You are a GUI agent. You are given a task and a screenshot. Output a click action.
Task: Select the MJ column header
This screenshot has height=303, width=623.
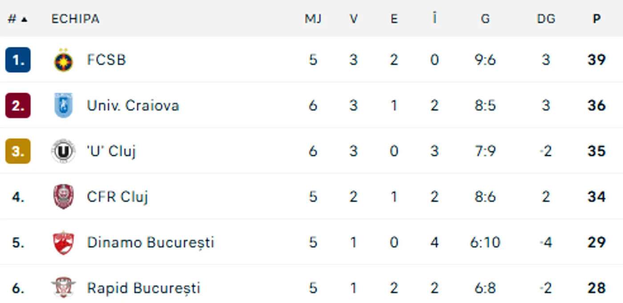point(313,19)
